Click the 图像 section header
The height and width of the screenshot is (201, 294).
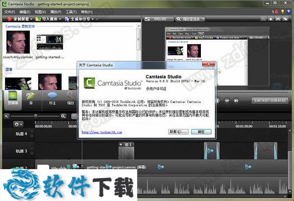coord(9,69)
